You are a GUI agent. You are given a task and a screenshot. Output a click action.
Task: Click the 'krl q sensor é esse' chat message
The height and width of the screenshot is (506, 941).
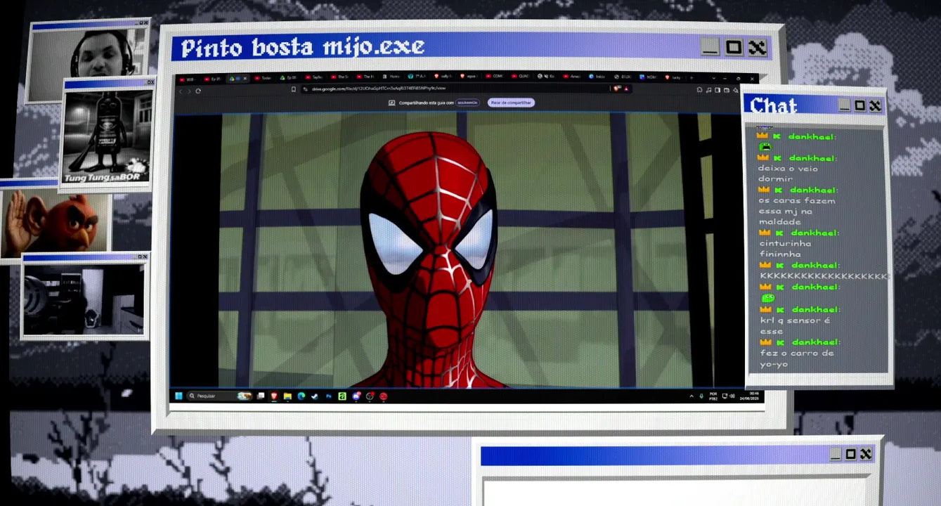[x=795, y=325]
